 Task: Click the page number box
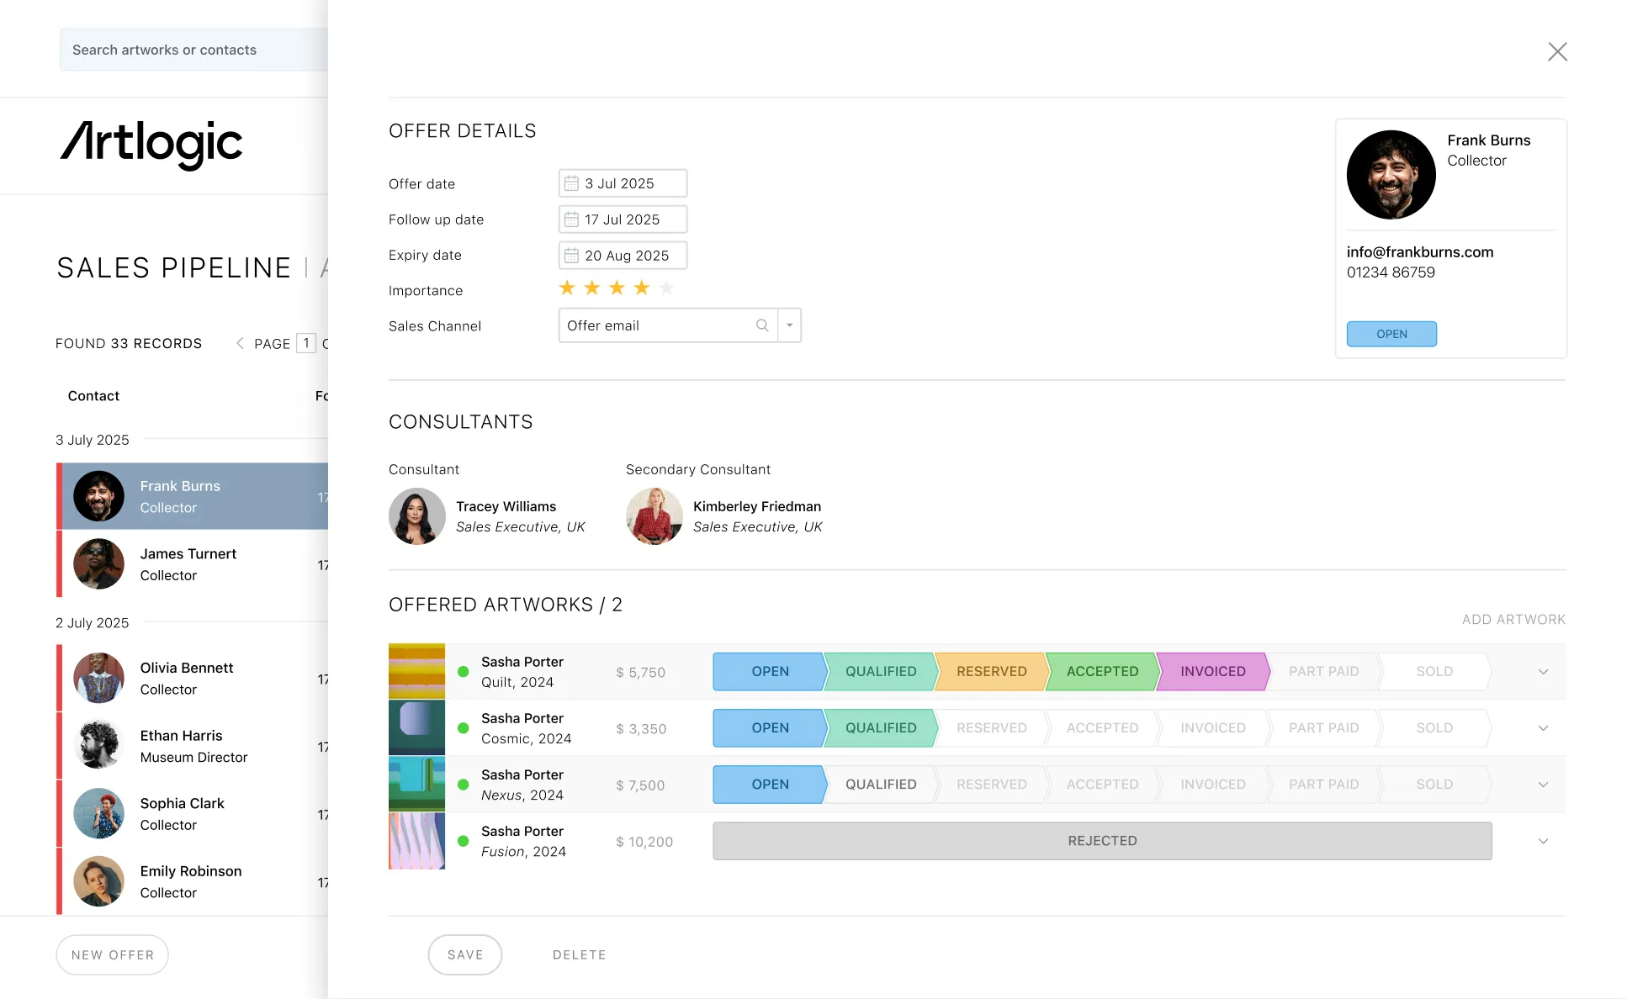306,343
